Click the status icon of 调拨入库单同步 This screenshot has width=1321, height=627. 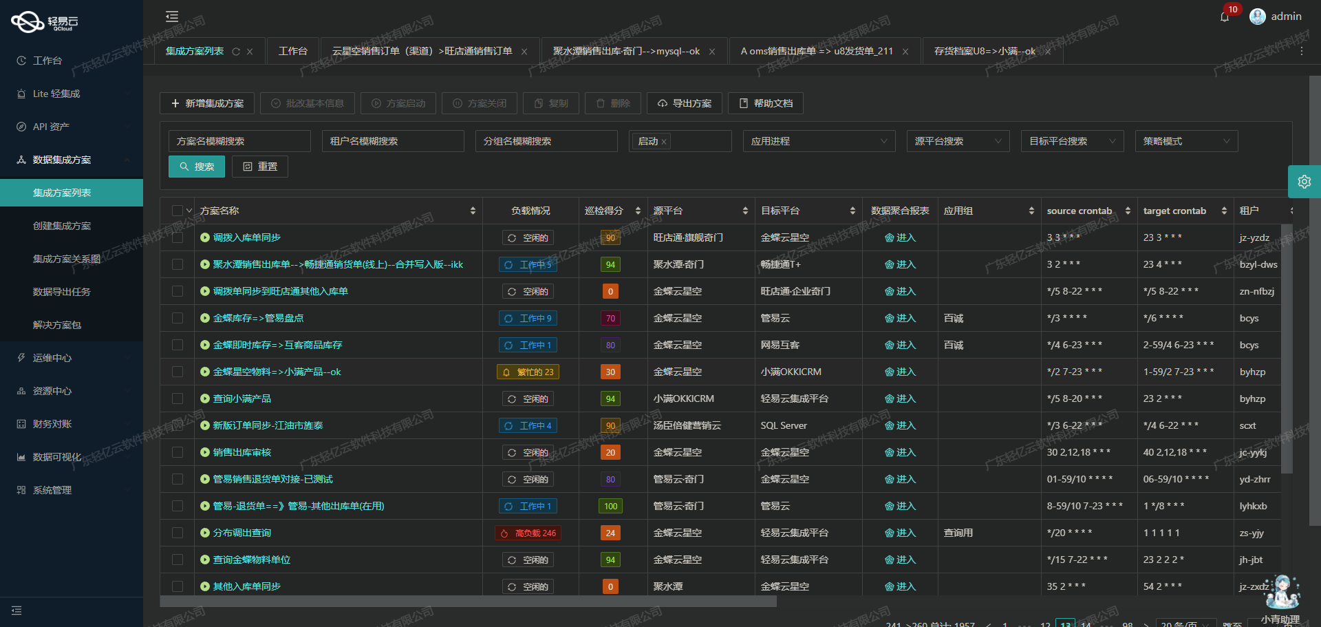click(x=205, y=237)
